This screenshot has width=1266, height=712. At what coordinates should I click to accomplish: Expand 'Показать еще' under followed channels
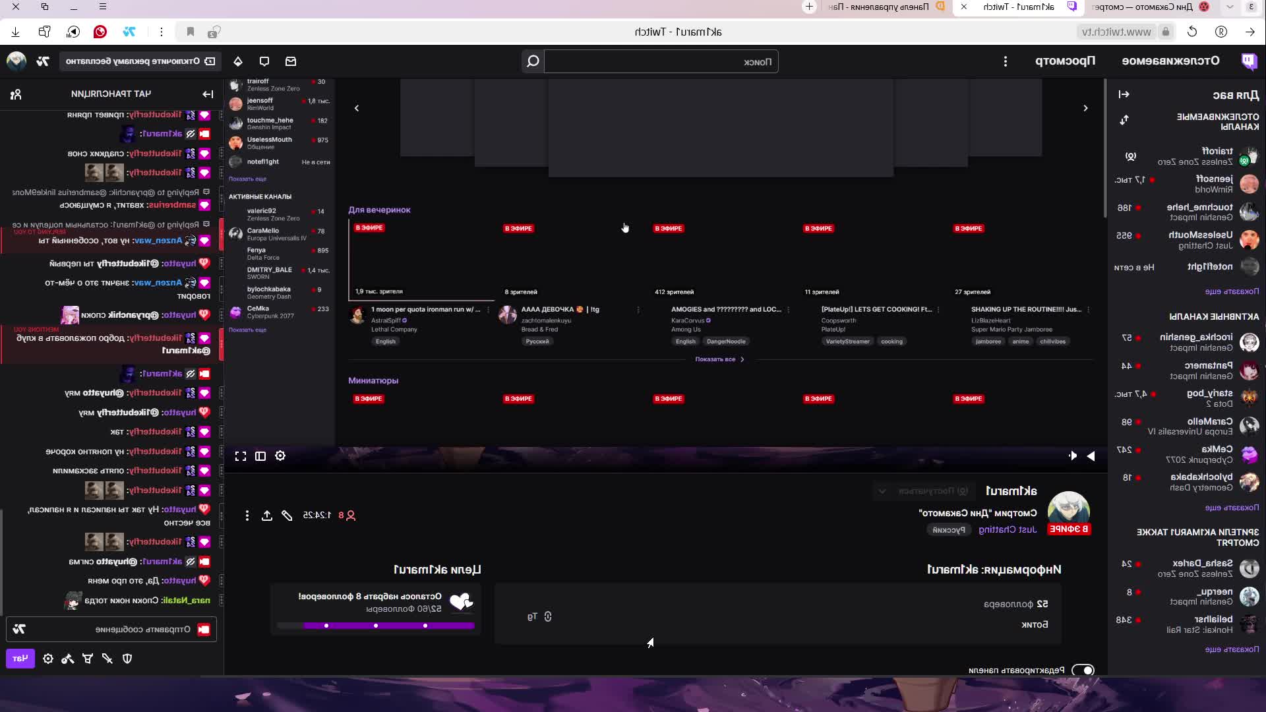coord(1232,291)
